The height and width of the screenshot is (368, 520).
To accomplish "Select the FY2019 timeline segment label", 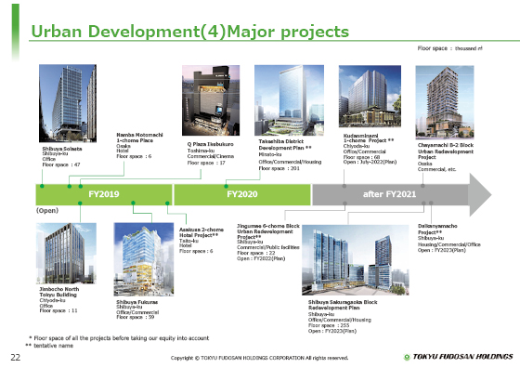I will 104,194.
